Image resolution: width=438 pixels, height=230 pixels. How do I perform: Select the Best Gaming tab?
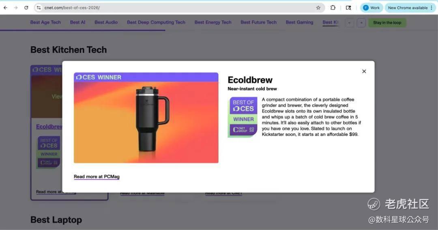tap(299, 22)
